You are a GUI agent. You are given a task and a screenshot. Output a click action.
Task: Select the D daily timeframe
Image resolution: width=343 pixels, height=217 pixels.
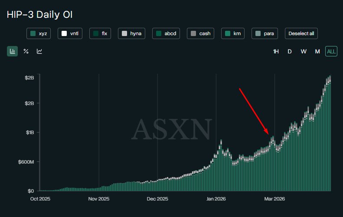pos(290,51)
